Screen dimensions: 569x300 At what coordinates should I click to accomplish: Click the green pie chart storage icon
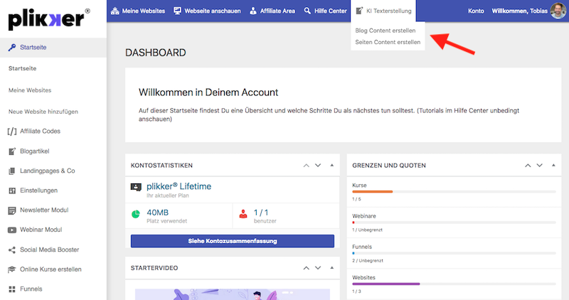coord(136,214)
